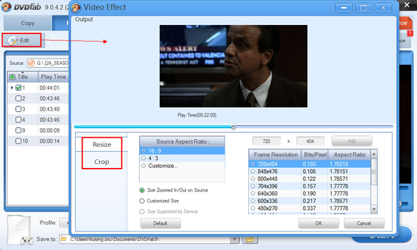Expand title 1 row arrow
The image size is (417, 250).
[12, 88]
